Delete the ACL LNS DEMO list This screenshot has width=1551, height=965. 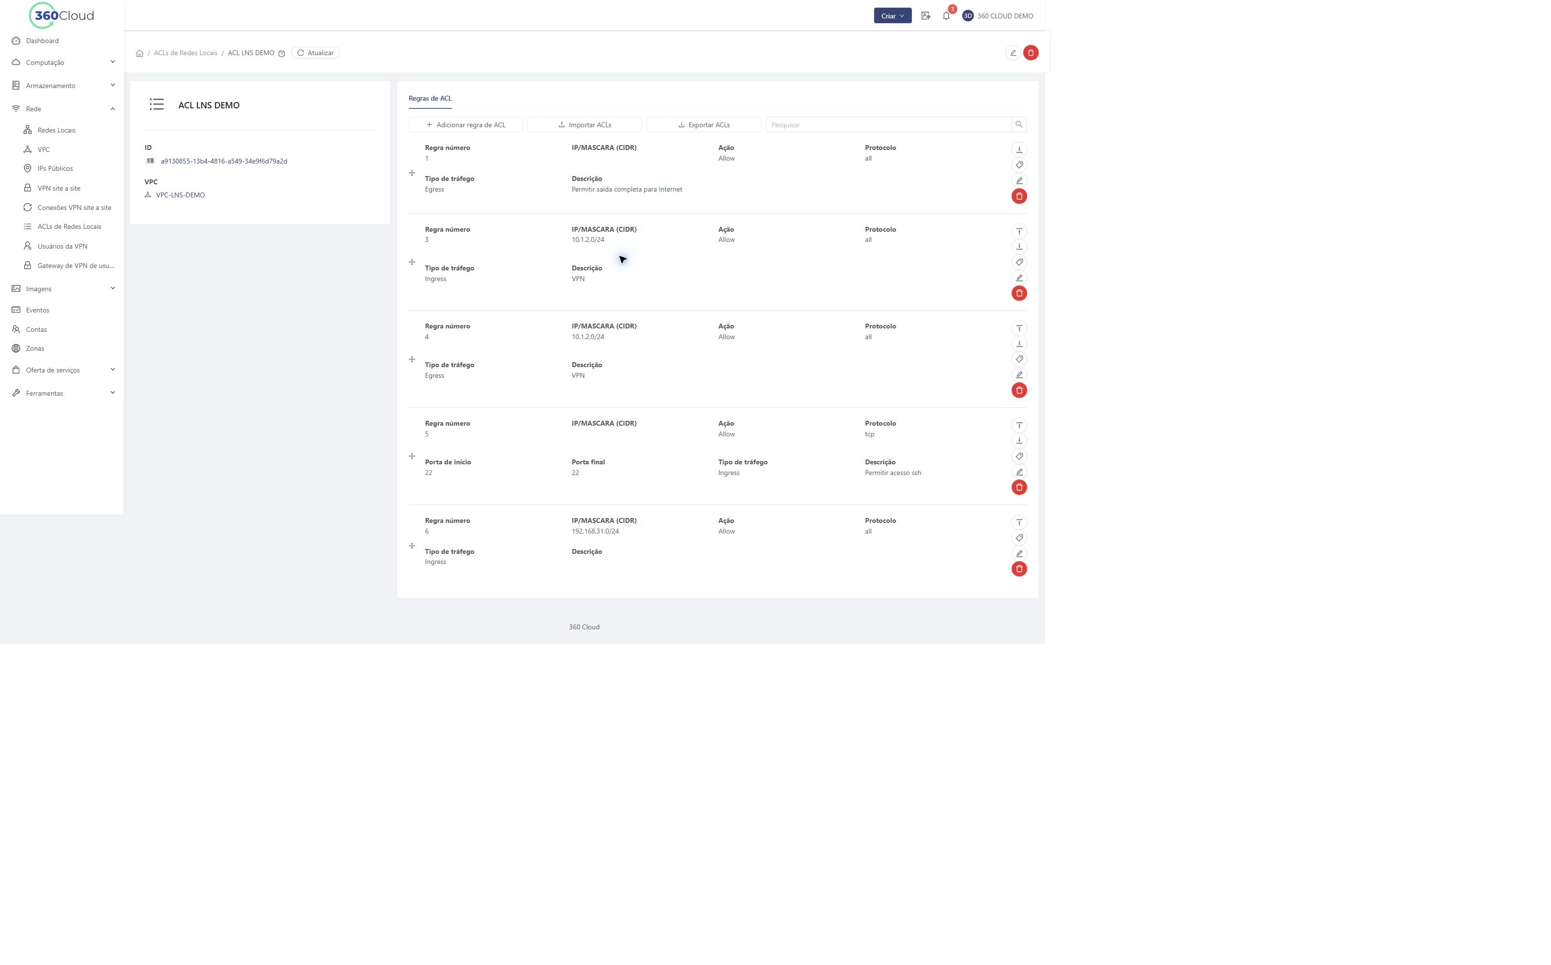[1030, 53]
